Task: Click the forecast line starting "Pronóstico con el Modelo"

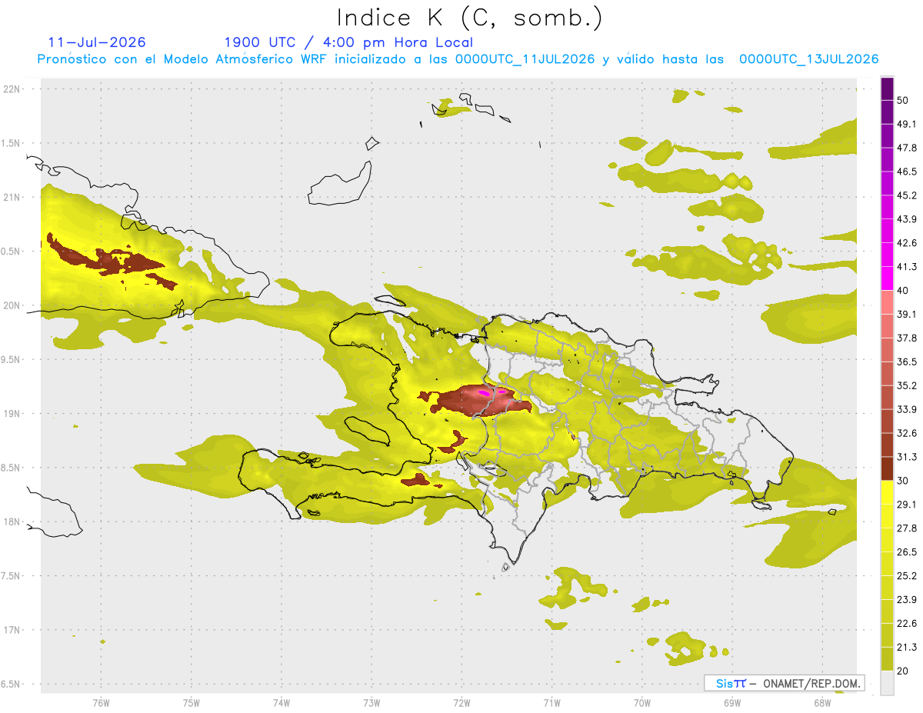Action: [x=458, y=59]
